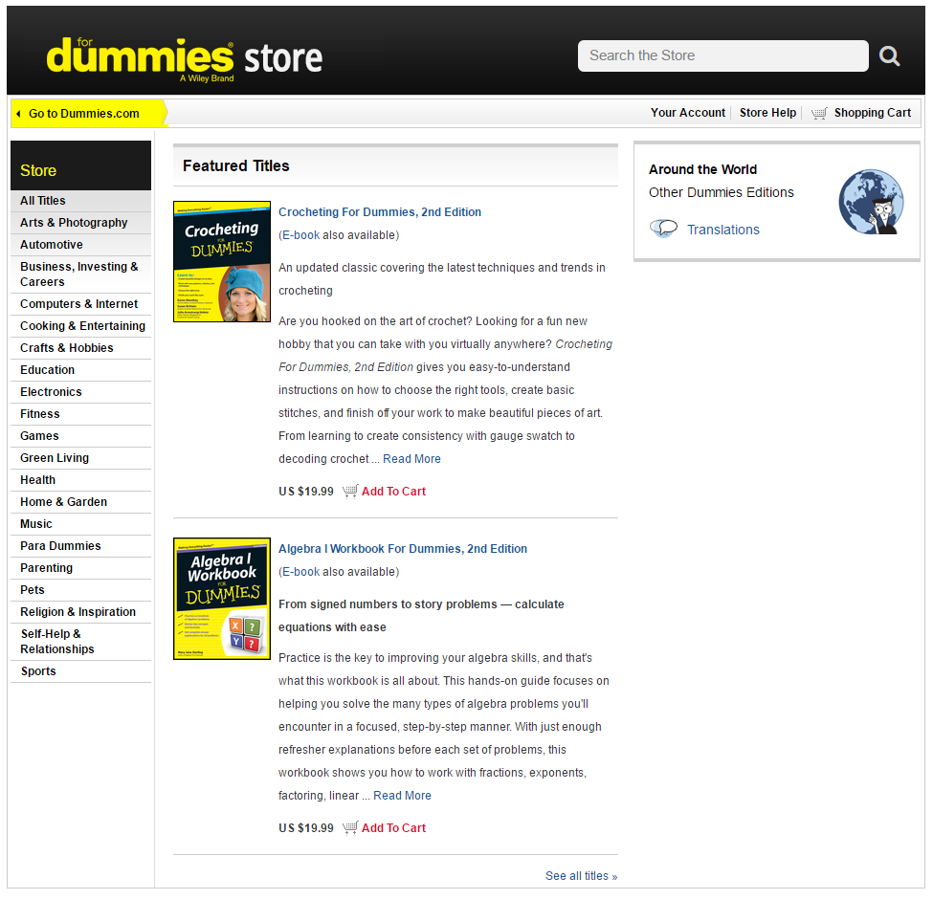Go to Dummies.com via yellow back button
Image resolution: width=933 pixels, height=900 pixels.
pyautogui.click(x=88, y=113)
